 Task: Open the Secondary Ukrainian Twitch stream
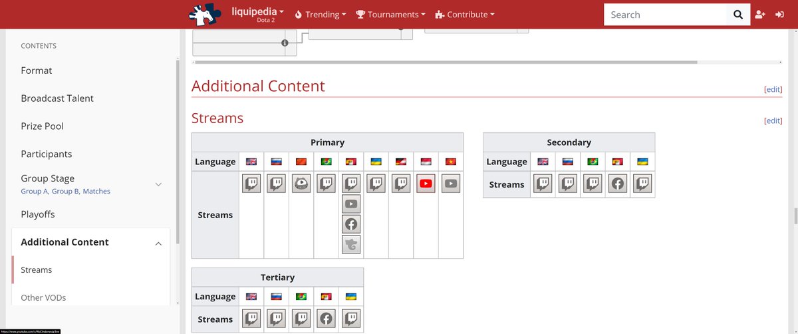click(x=642, y=184)
